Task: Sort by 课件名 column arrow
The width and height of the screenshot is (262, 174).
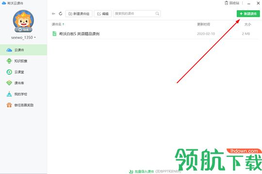Action: (x=64, y=24)
